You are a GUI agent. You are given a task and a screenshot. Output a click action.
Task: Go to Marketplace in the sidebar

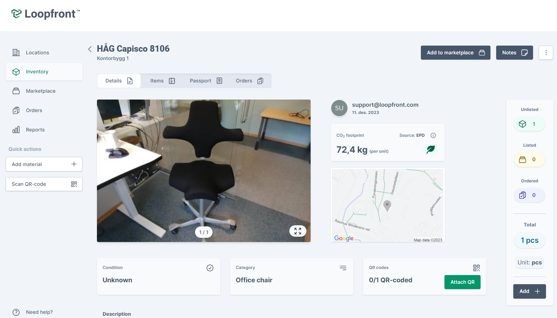click(44, 91)
